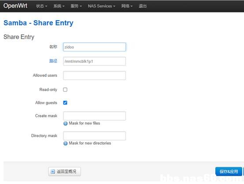Click the Mask for new directories hint text
244x184 pixels.
[90, 143]
